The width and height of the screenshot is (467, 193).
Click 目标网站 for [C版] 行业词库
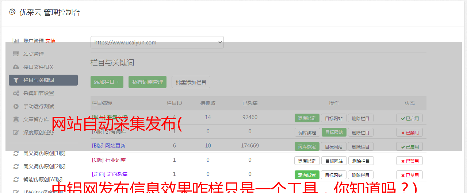[x=334, y=161]
